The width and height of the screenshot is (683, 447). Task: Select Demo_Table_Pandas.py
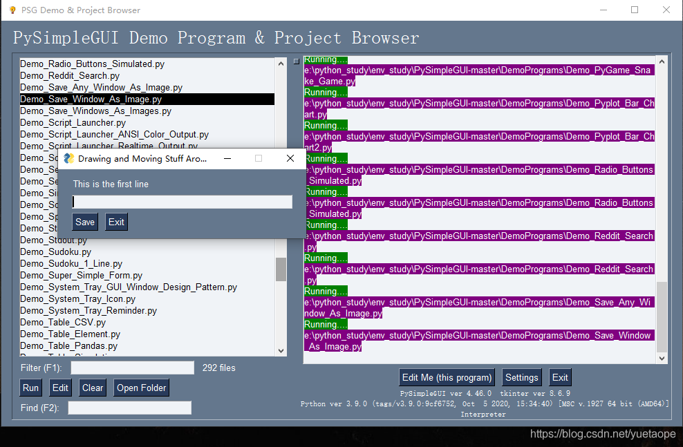[x=147, y=346]
